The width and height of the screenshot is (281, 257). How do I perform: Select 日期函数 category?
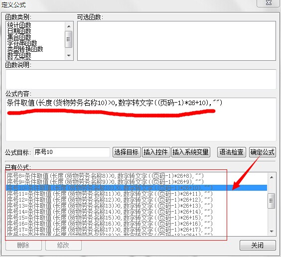(19, 31)
